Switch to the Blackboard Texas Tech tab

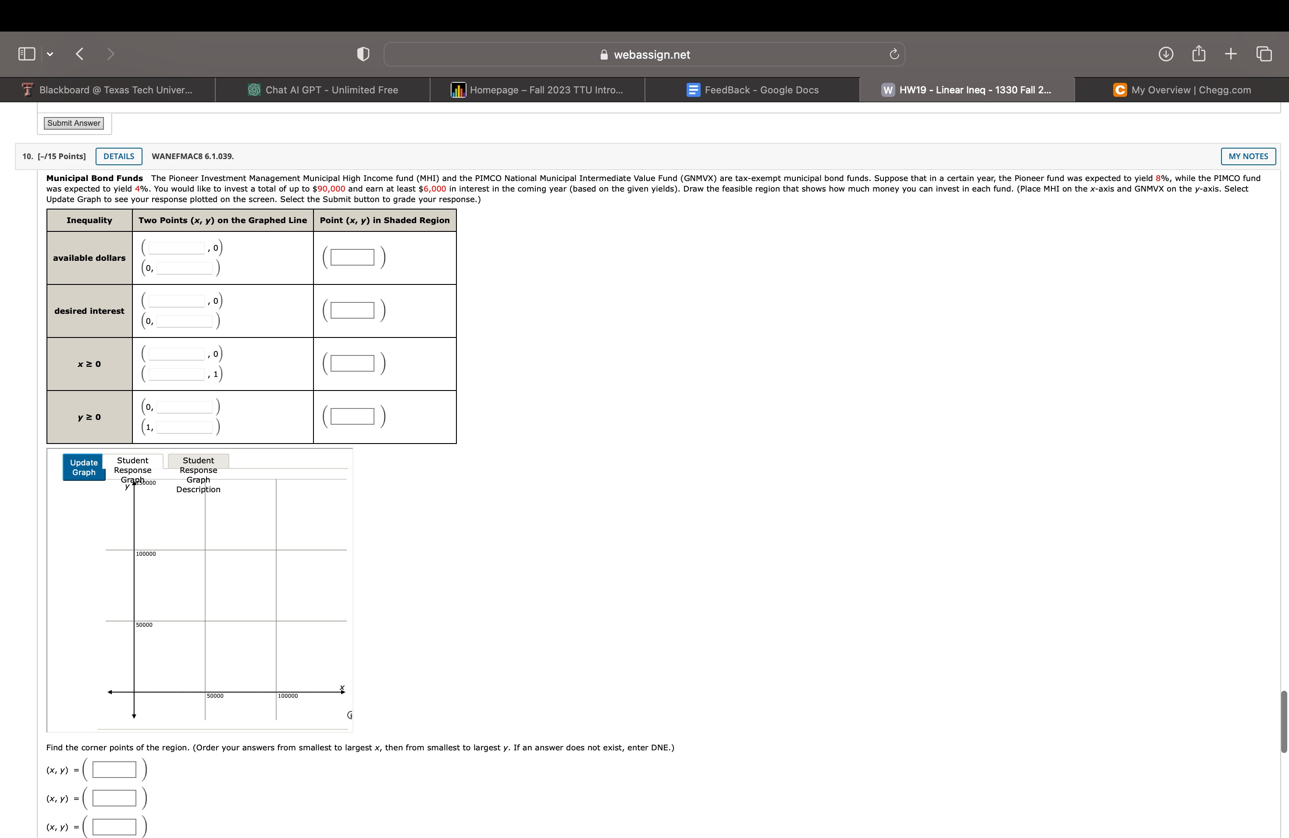(108, 90)
